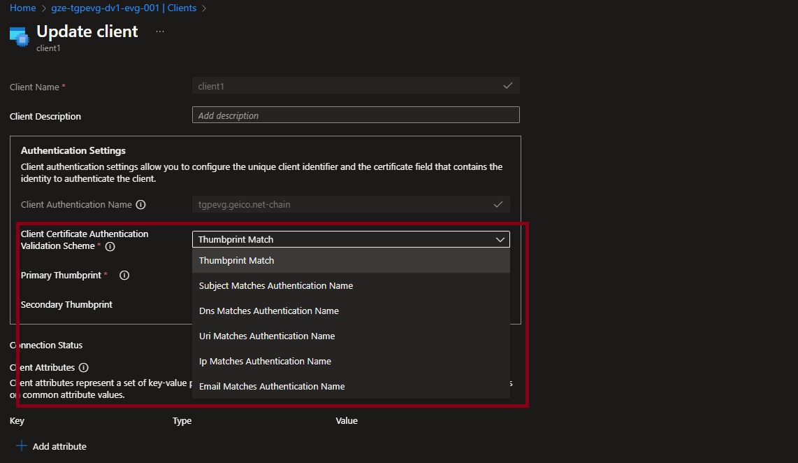
Task: Click the Client Authentication Name field
Action: coord(351,205)
